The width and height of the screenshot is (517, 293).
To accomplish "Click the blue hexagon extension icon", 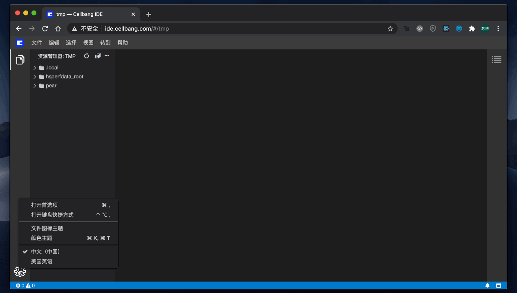I will [x=459, y=29].
